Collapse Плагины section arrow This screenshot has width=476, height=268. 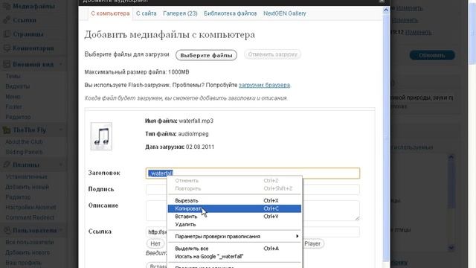61,165
